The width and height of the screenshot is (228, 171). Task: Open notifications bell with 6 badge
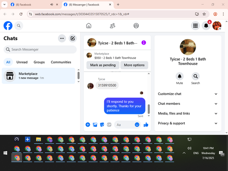coord(206,26)
